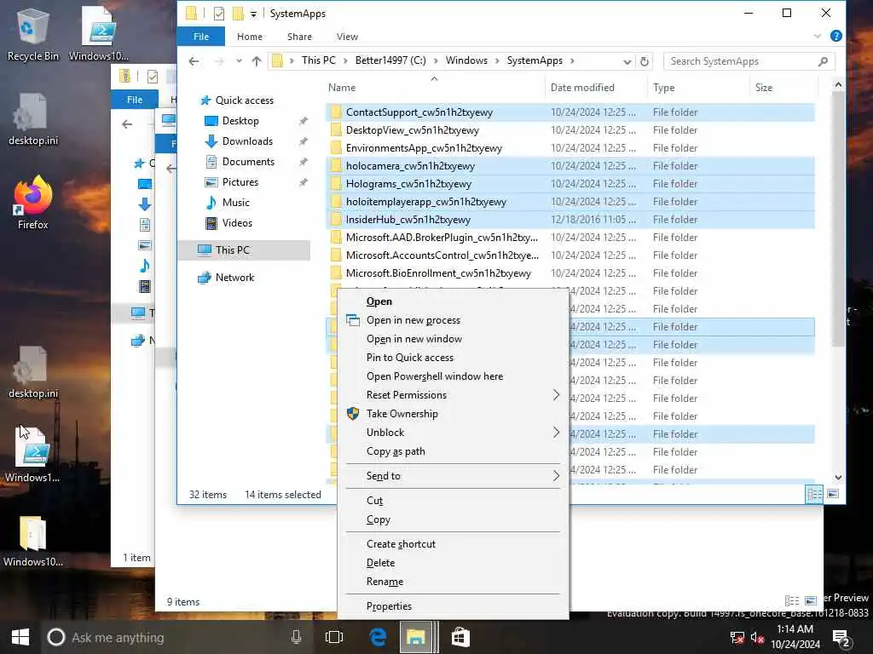Screen dimensions: 873x654
Task: Refresh the SystemApps address bar
Action: pyautogui.click(x=645, y=61)
